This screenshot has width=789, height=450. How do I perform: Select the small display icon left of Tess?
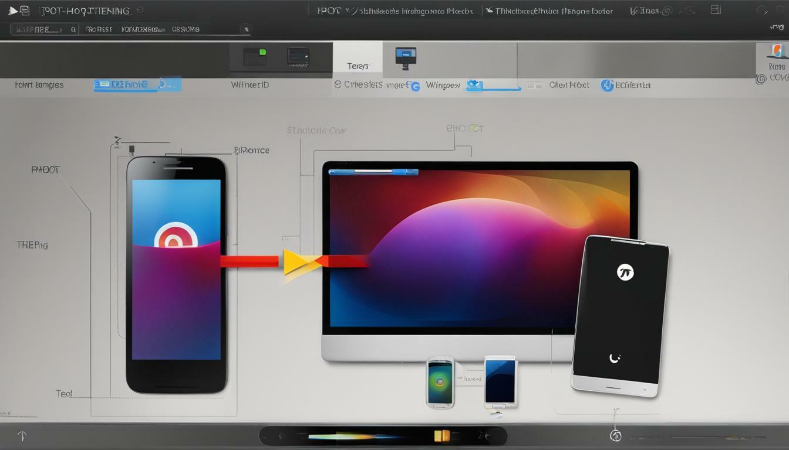(298, 56)
